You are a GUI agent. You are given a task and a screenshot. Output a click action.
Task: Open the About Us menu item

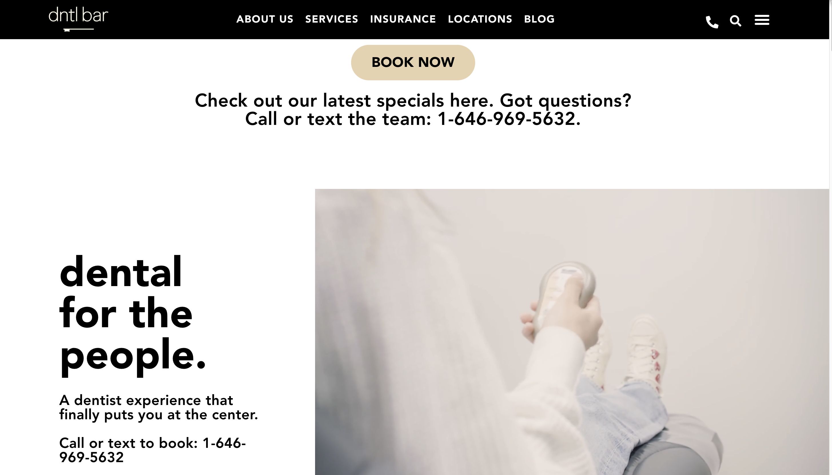point(264,19)
